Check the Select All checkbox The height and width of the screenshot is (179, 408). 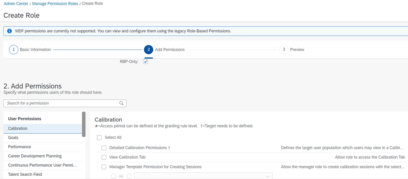tap(99, 137)
